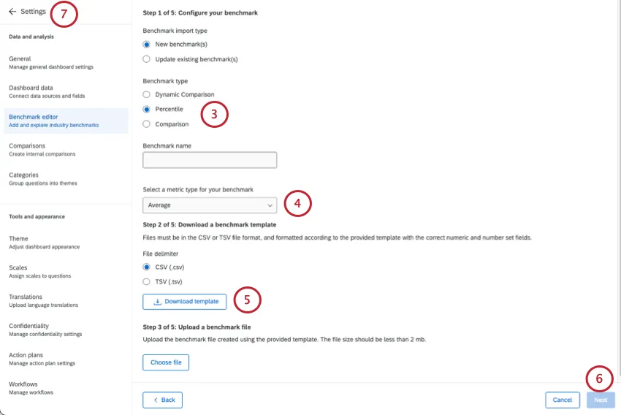Image resolution: width=621 pixels, height=415 pixels.
Task: Pick the Percentile benchmark type
Action: point(147,110)
